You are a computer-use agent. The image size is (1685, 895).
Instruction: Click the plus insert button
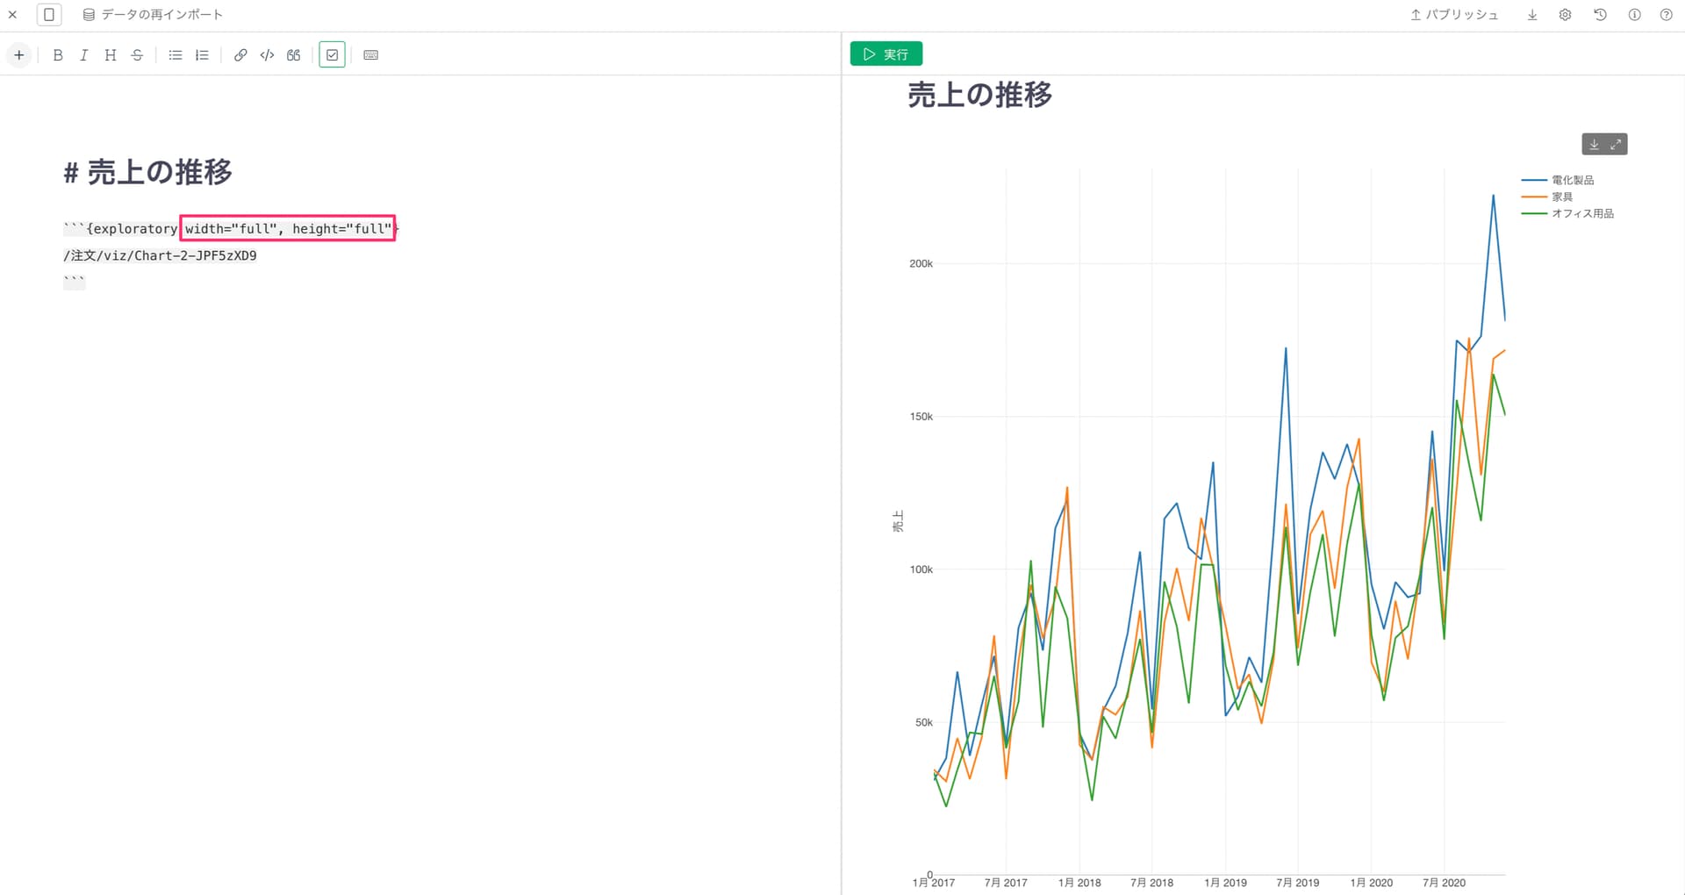(18, 55)
